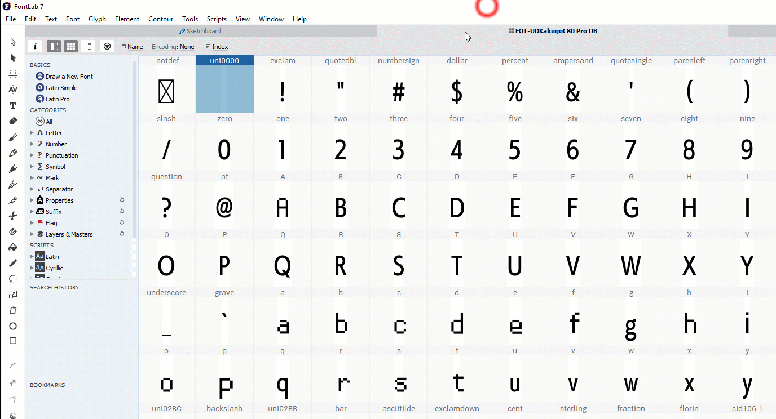Select the Fill bucket tool

coord(13,247)
